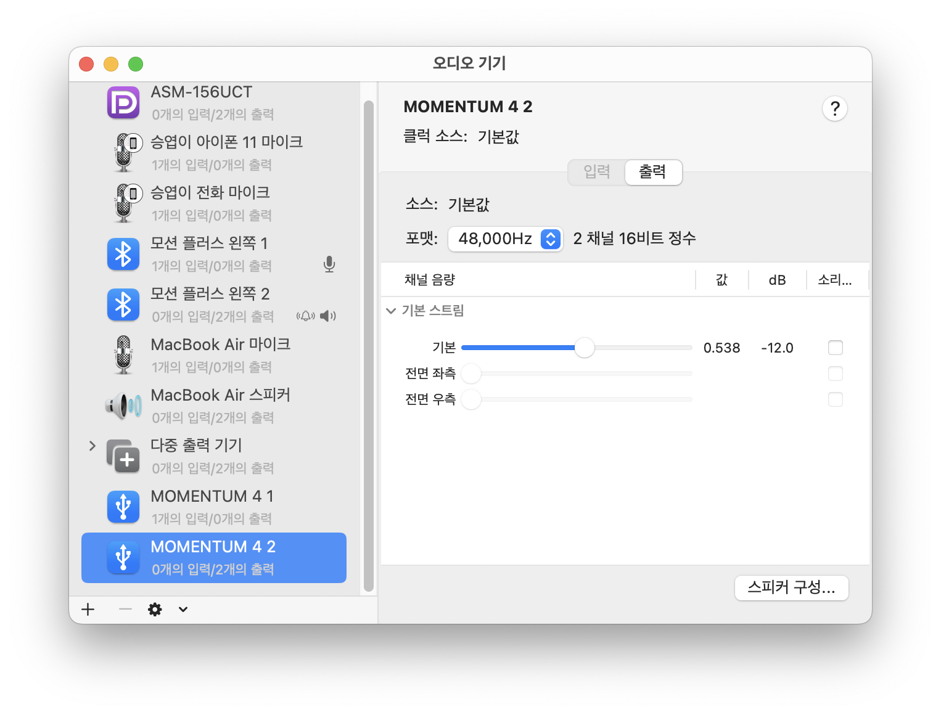Click the MacBook Air 마이크 microphone icon
This screenshot has width=941, height=715.
pyautogui.click(x=123, y=355)
